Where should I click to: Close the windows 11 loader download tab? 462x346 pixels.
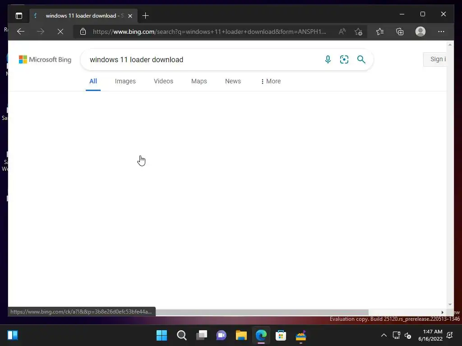point(130,16)
